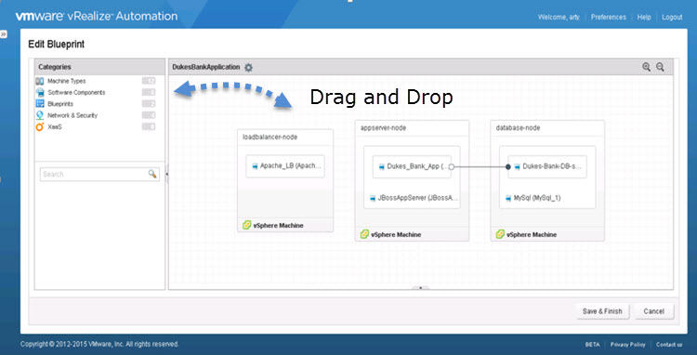Focus the Search input field
The width and height of the screenshot is (697, 355).
99,174
